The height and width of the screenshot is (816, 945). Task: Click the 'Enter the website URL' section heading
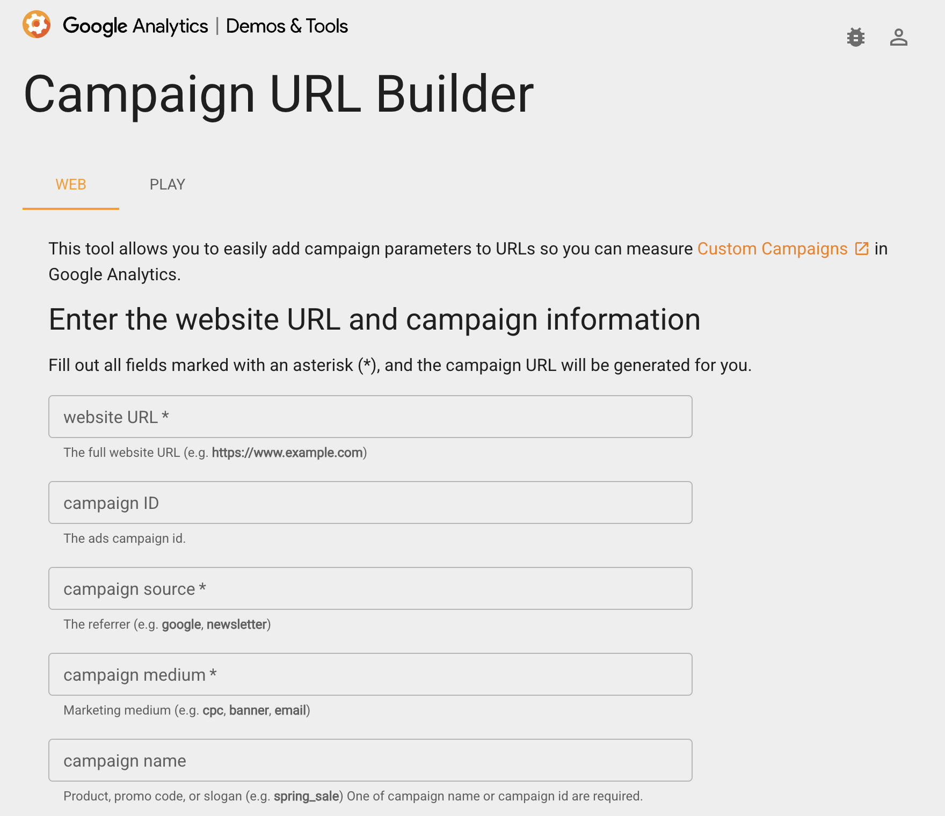374,319
